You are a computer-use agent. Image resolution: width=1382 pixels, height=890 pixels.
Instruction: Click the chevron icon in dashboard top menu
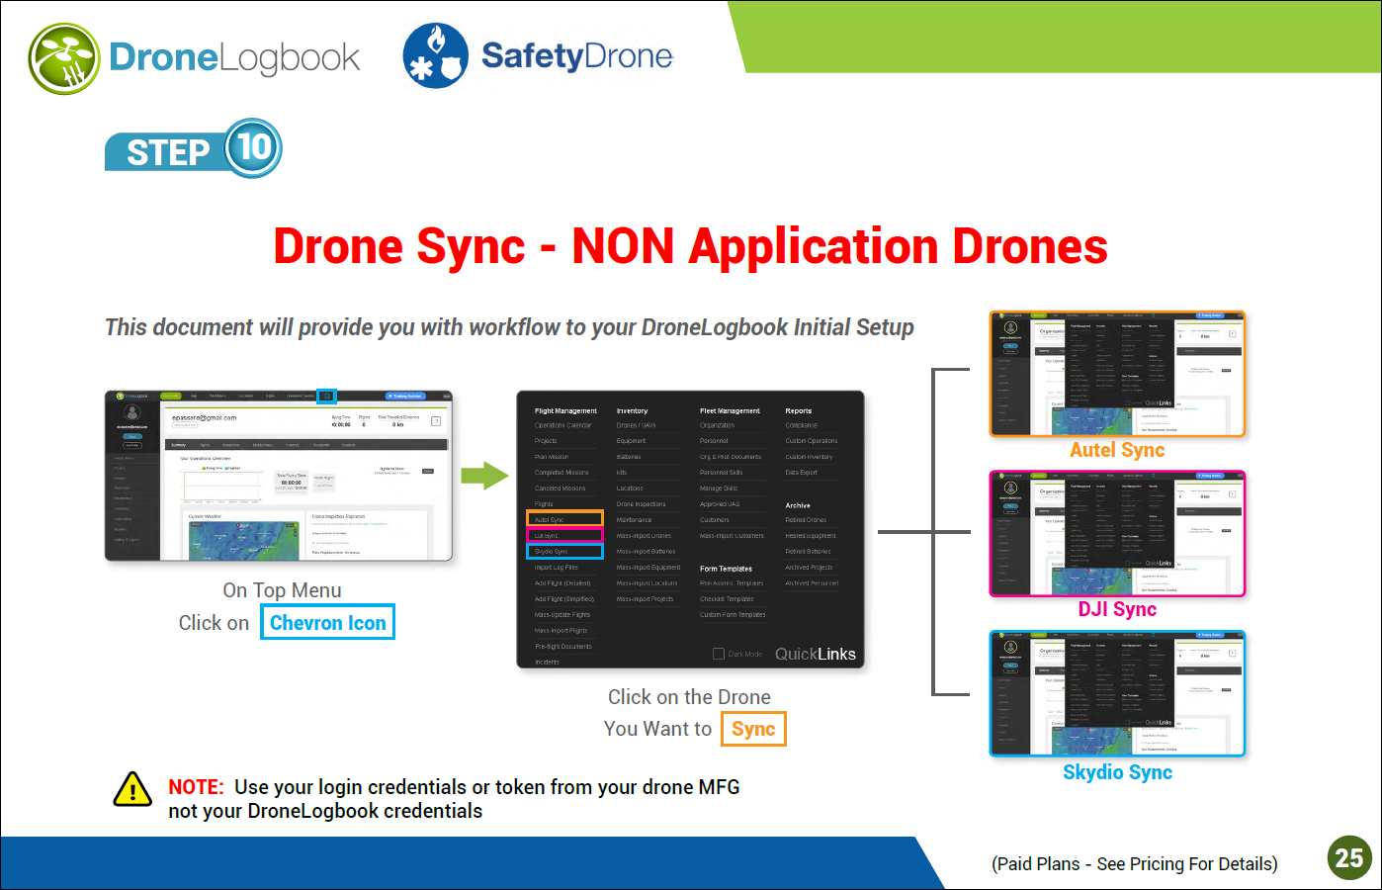click(x=326, y=396)
